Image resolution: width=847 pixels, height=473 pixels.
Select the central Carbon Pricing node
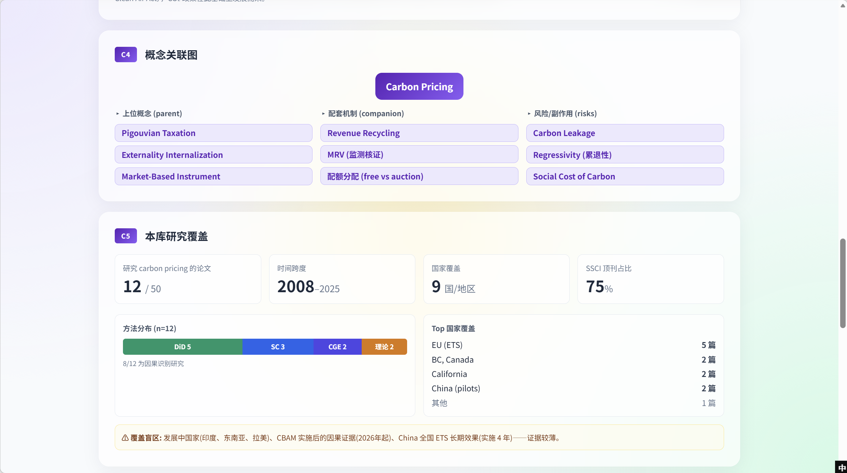(x=419, y=86)
